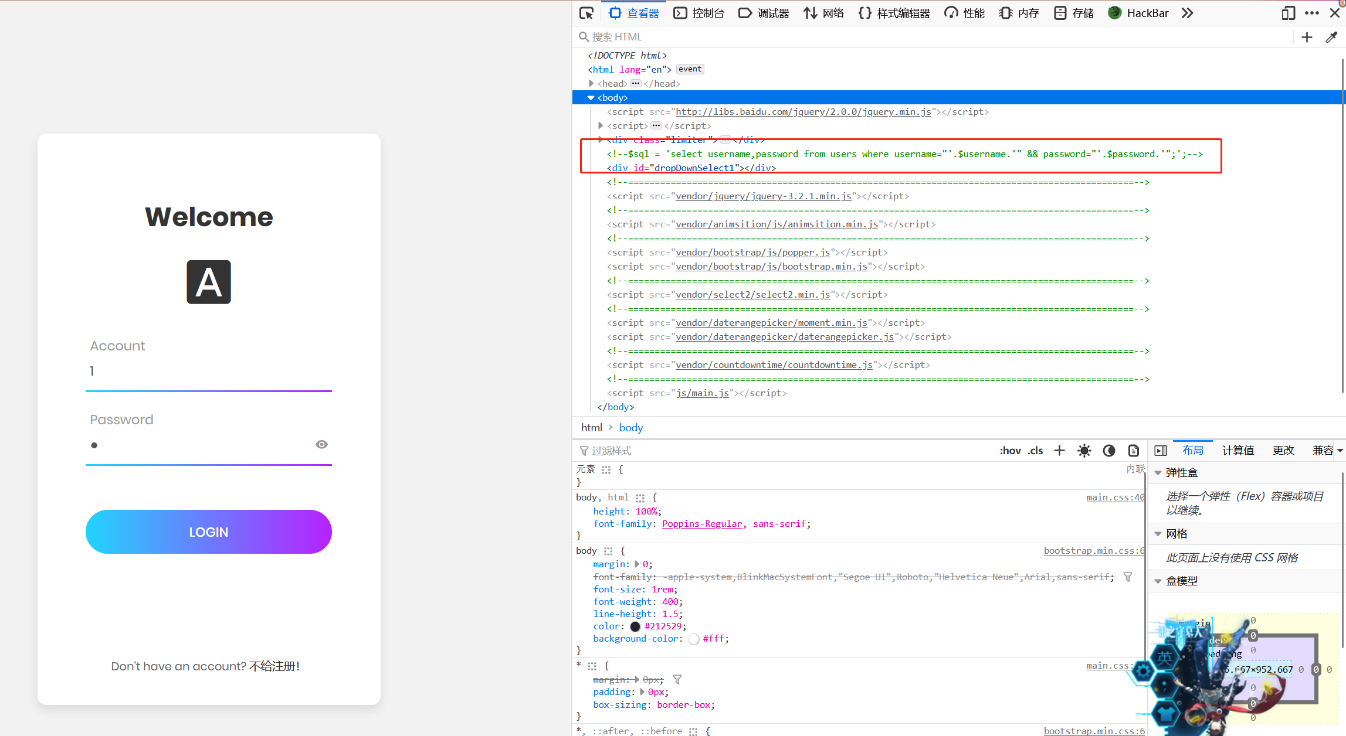This screenshot has height=736, width=1346.
Task: Activate the element picker tool
Action: (x=586, y=13)
